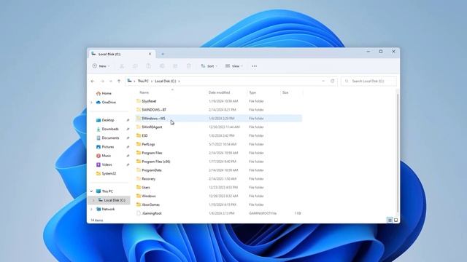
Task: Expand Local Disk (C:) tree chevron
Action: pyautogui.click(x=93, y=200)
